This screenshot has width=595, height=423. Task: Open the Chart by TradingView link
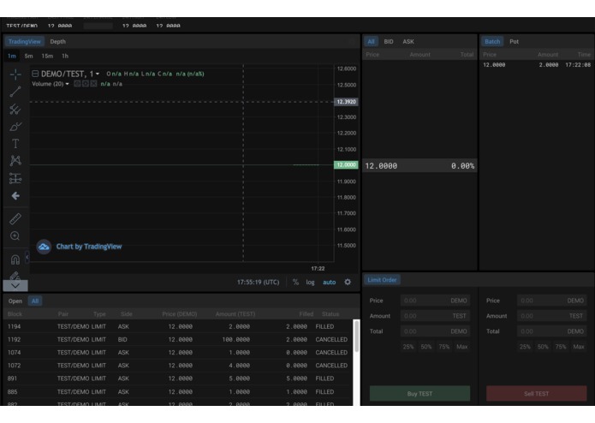[89, 247]
